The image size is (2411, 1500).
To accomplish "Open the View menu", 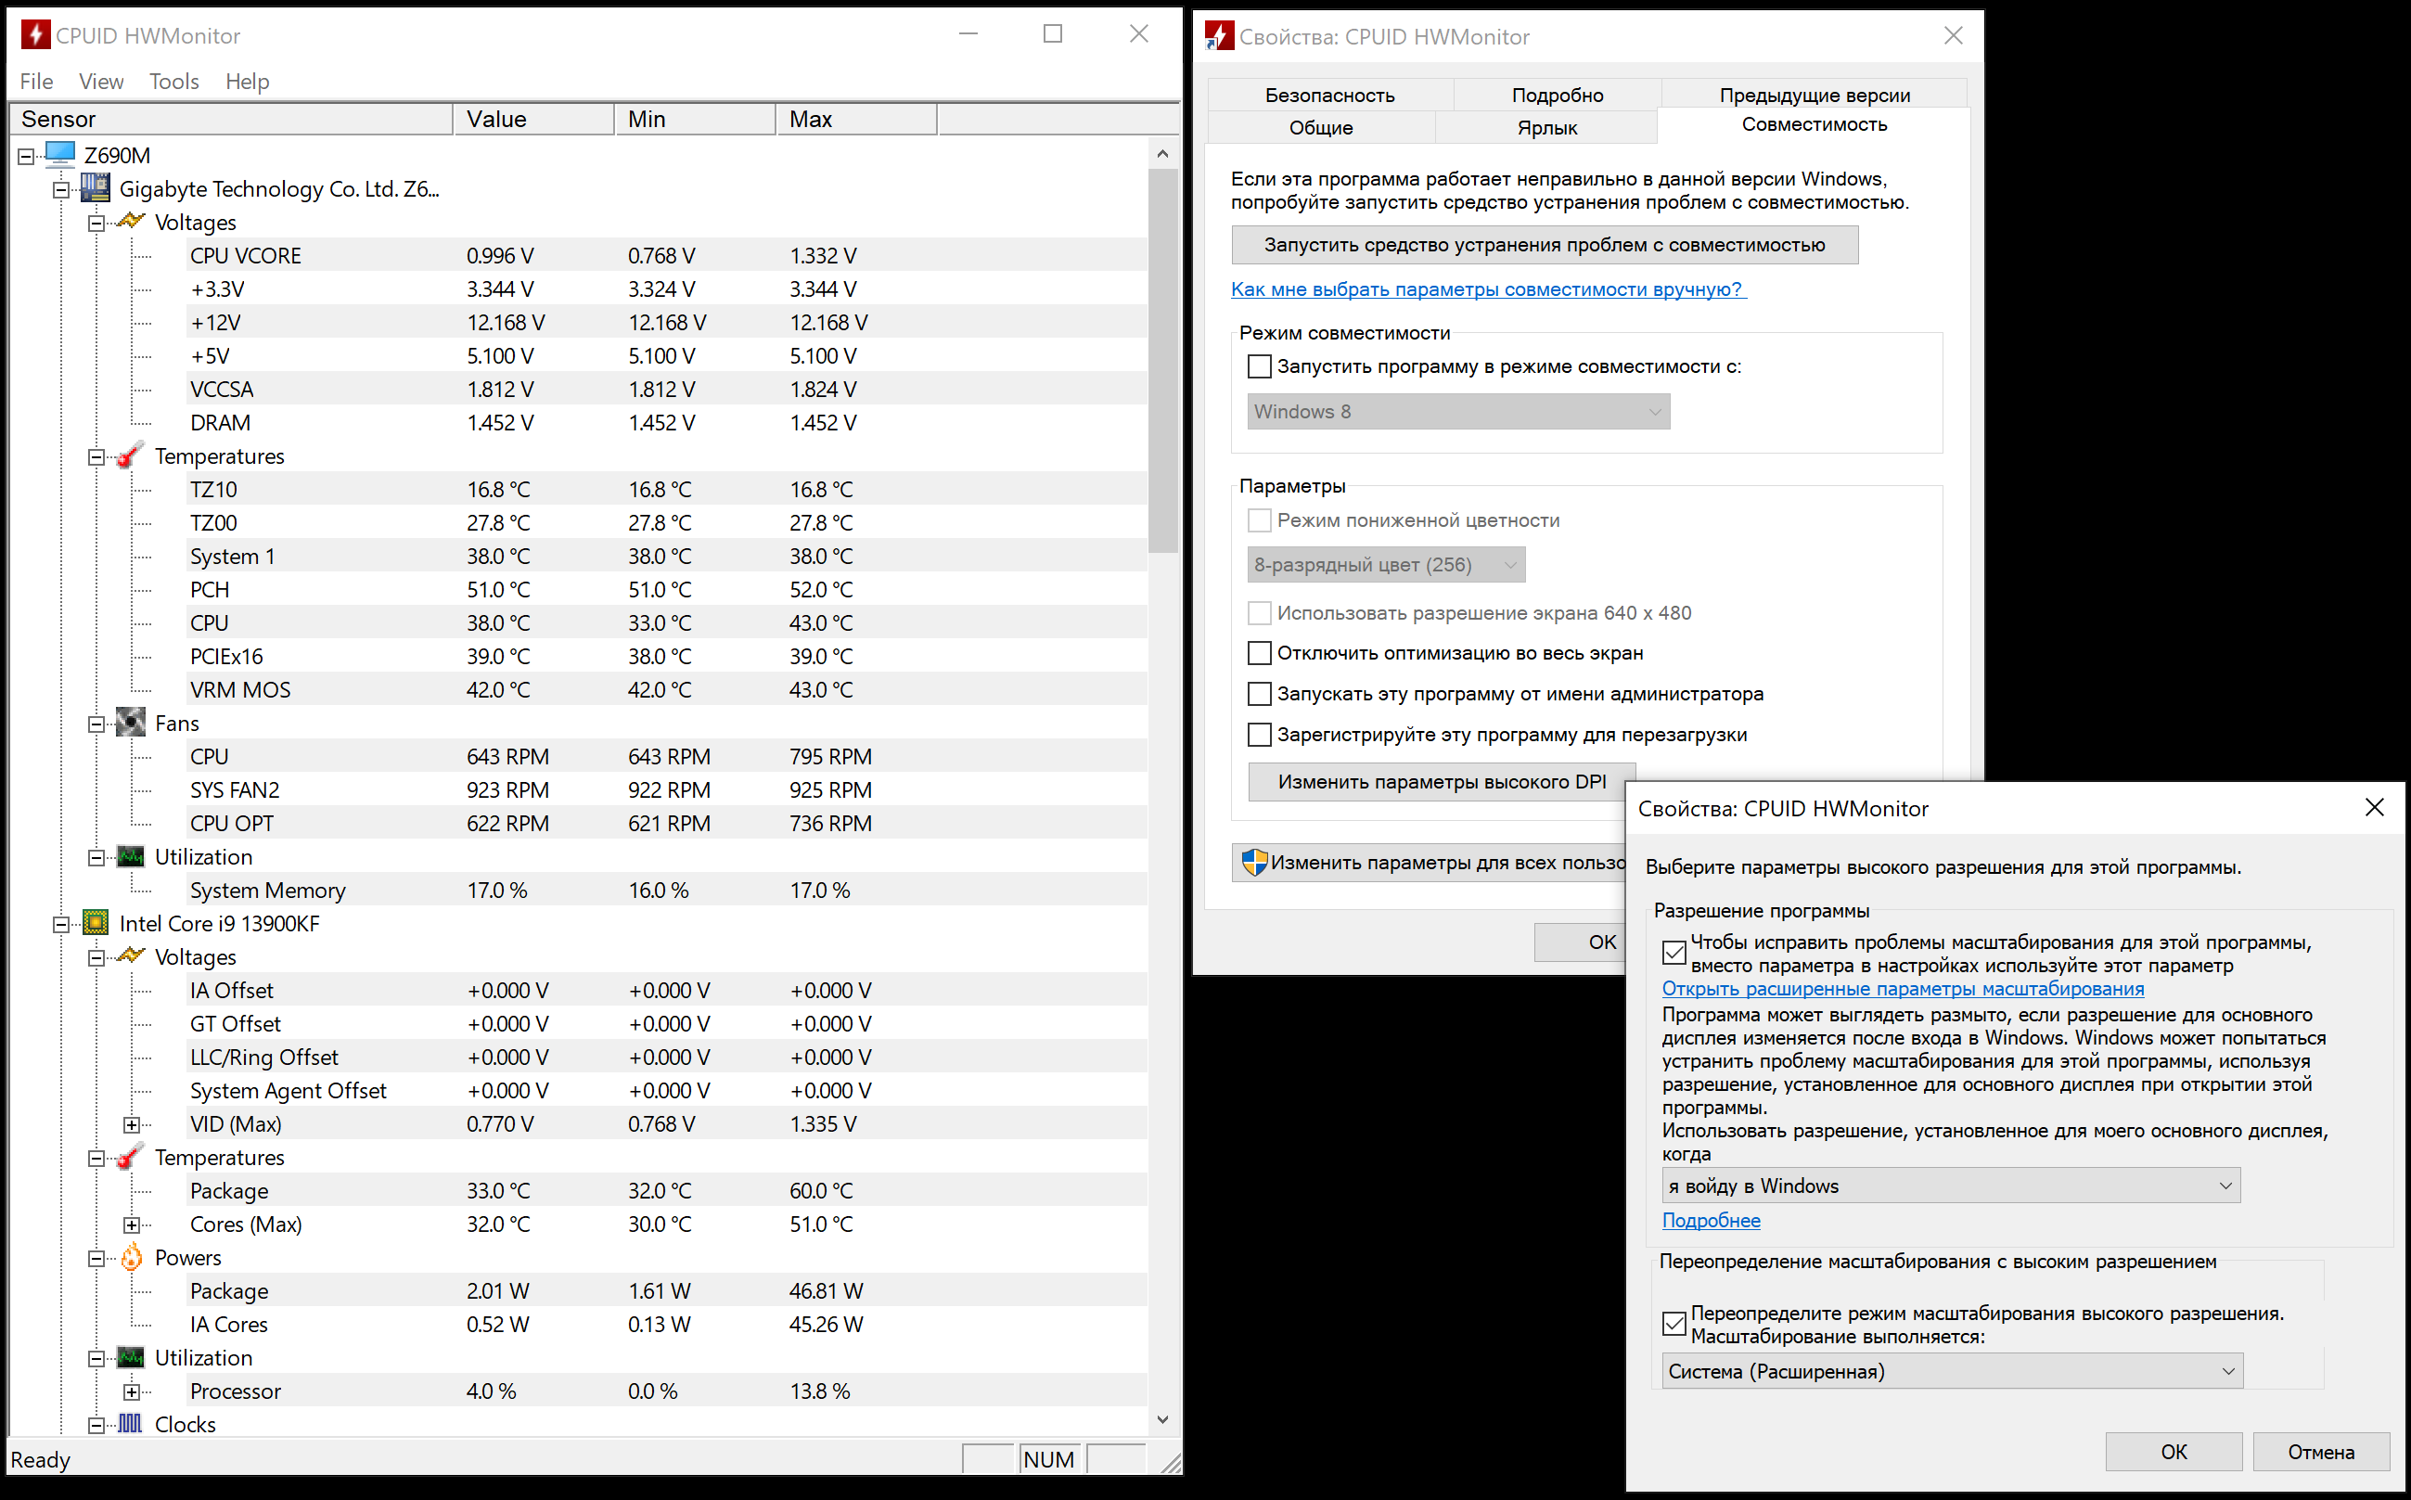I will (101, 82).
